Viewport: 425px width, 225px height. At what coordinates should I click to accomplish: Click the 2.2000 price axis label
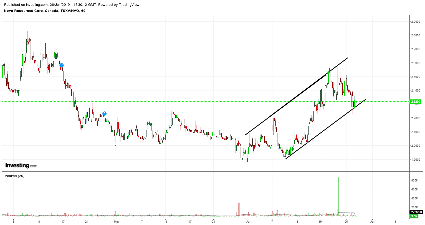click(416, 118)
